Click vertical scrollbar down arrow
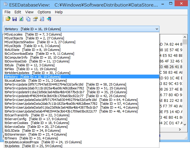 click(185, 125)
